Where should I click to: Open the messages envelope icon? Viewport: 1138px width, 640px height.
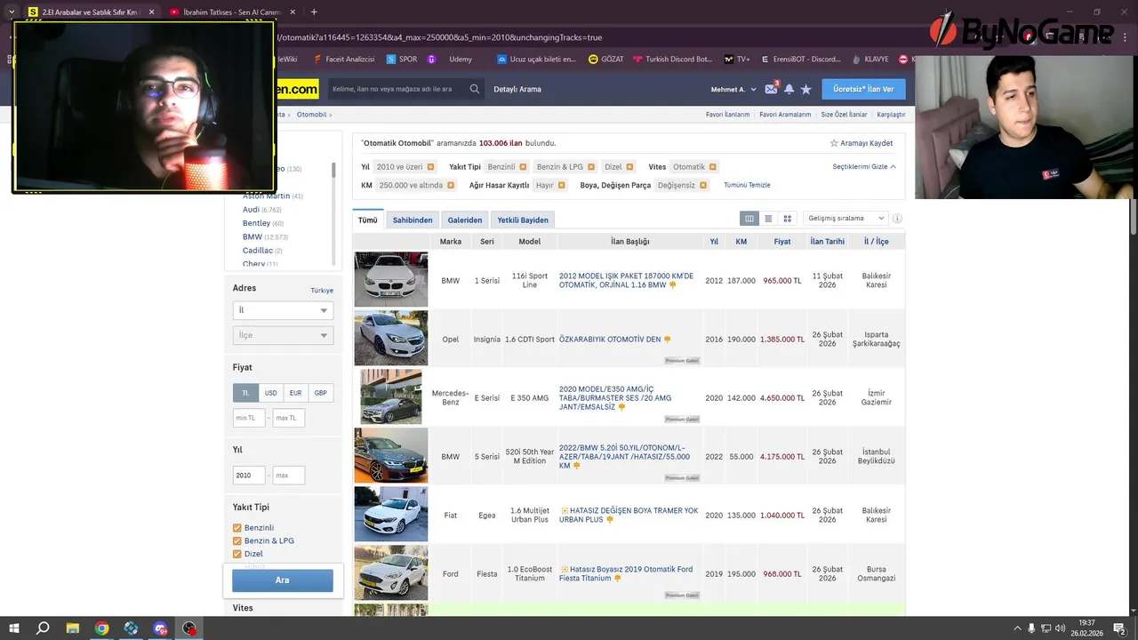coord(771,89)
